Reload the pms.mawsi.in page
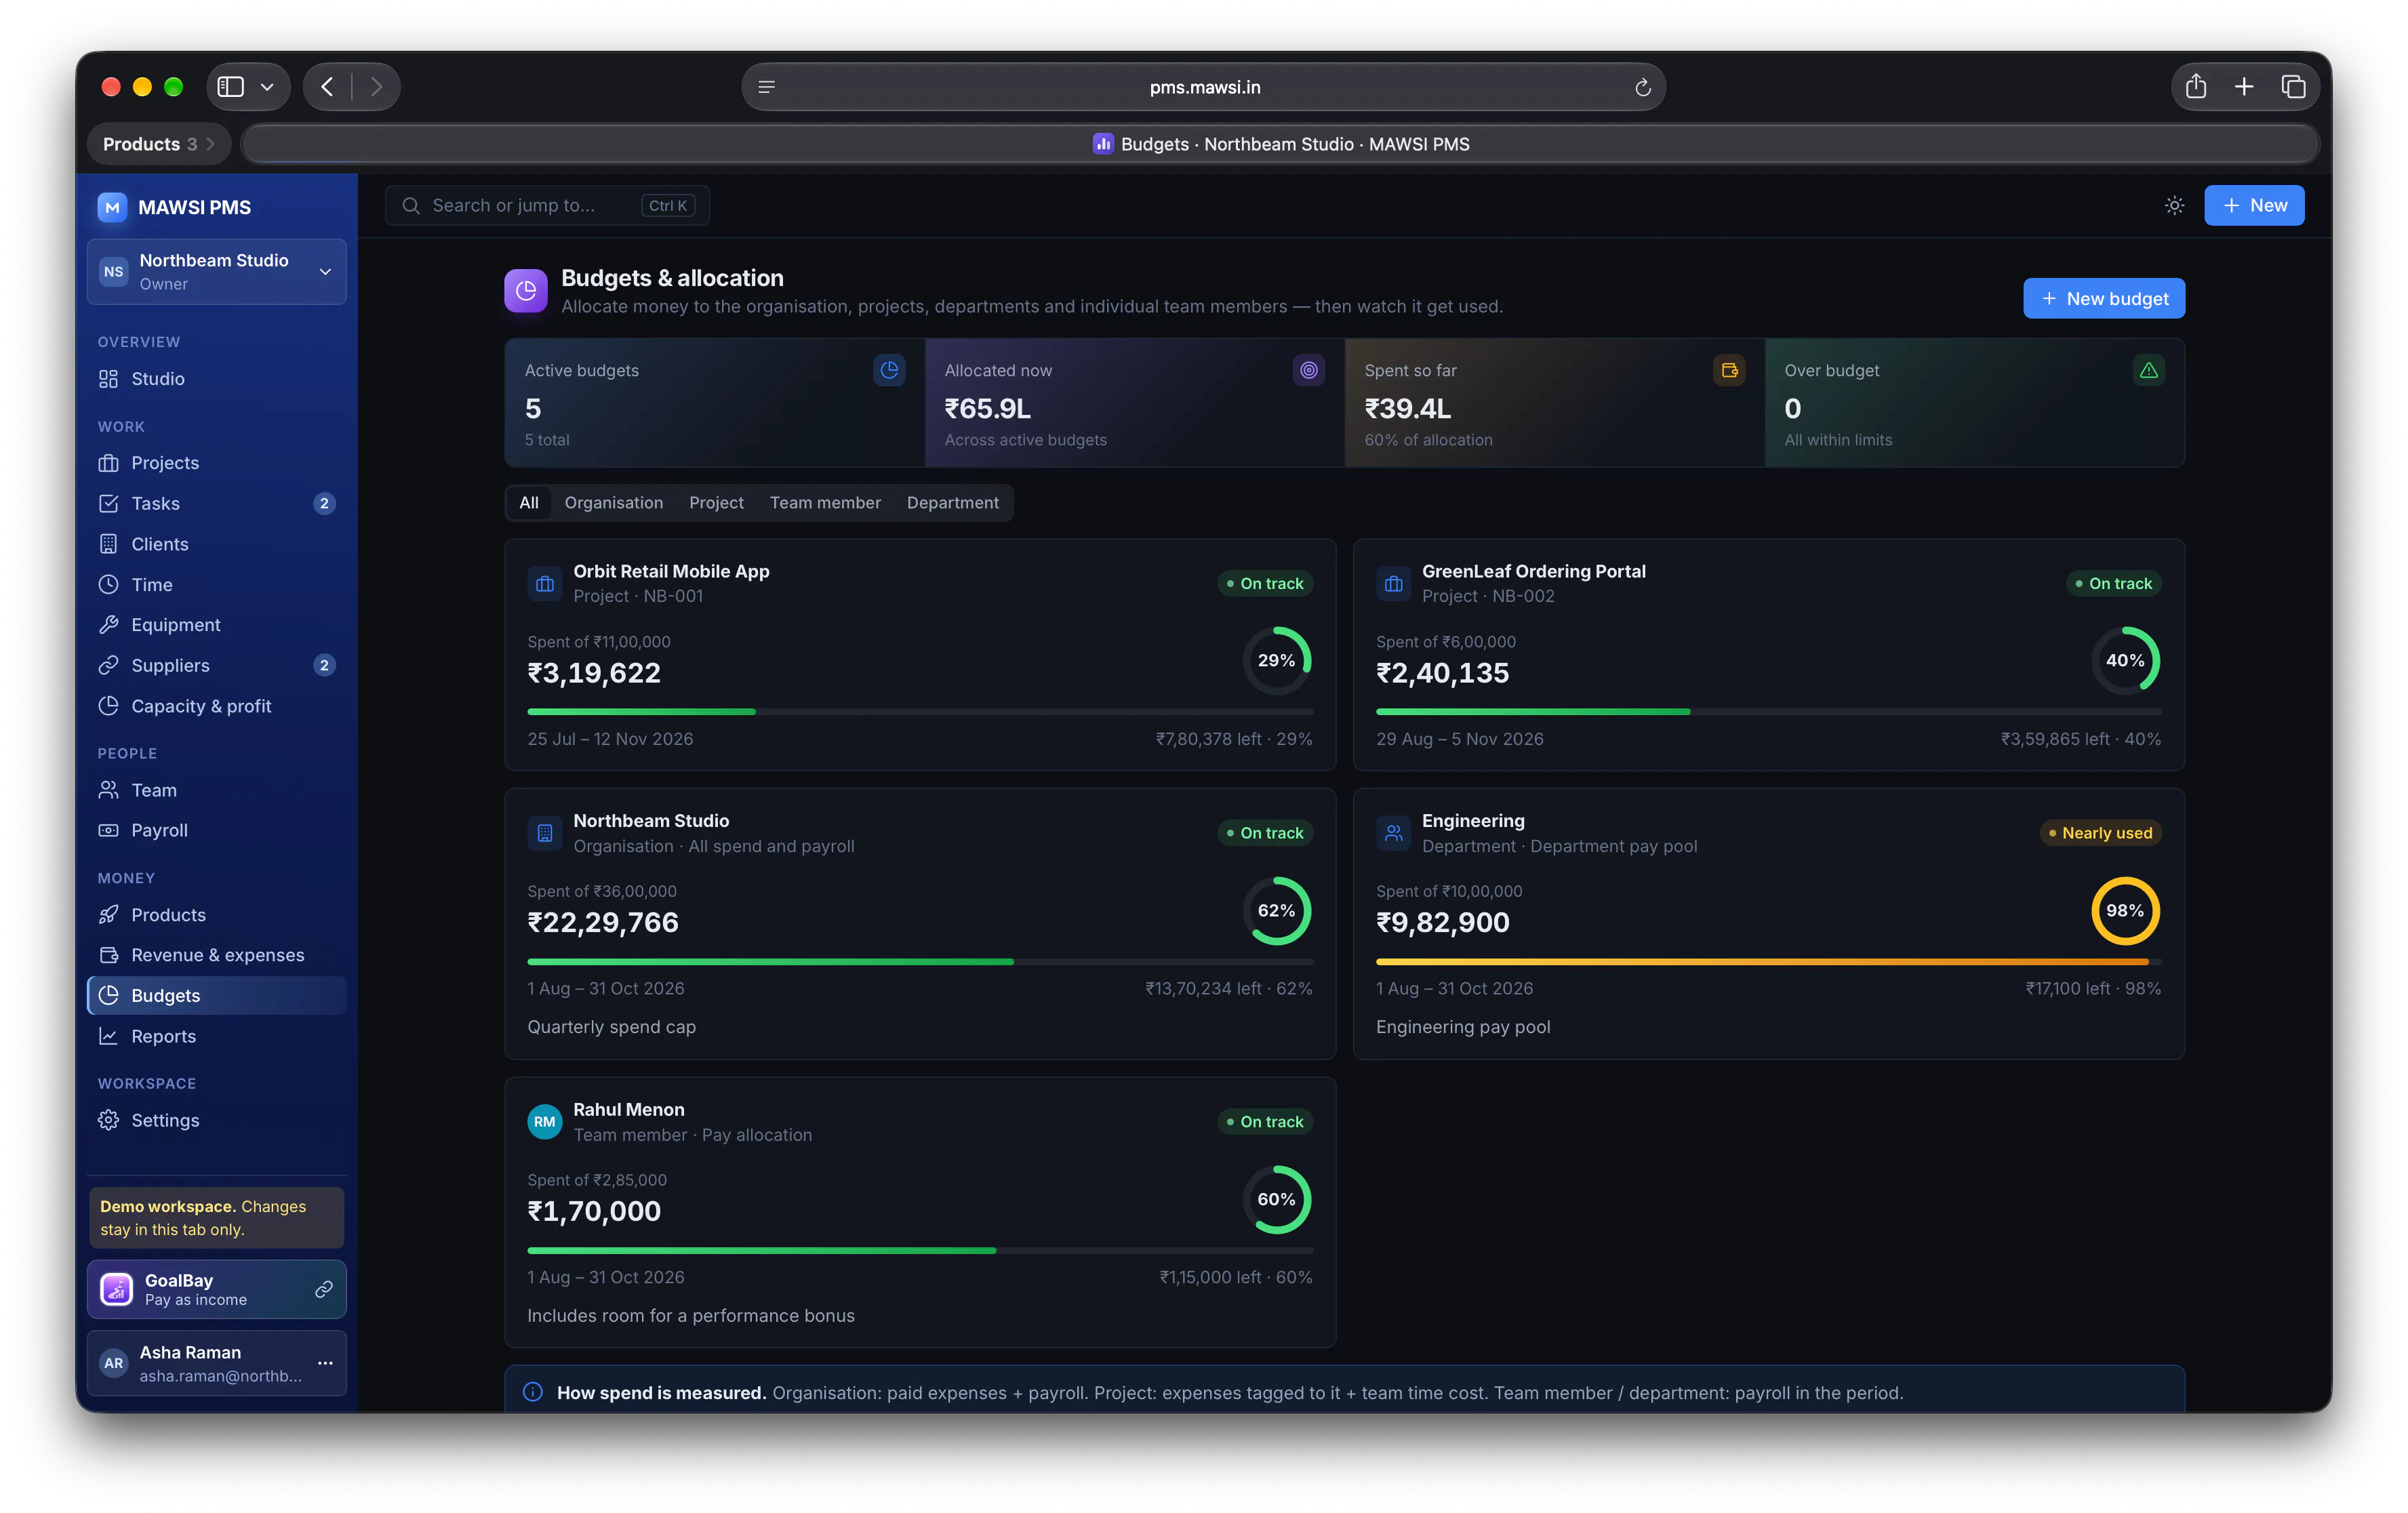 (x=1642, y=87)
